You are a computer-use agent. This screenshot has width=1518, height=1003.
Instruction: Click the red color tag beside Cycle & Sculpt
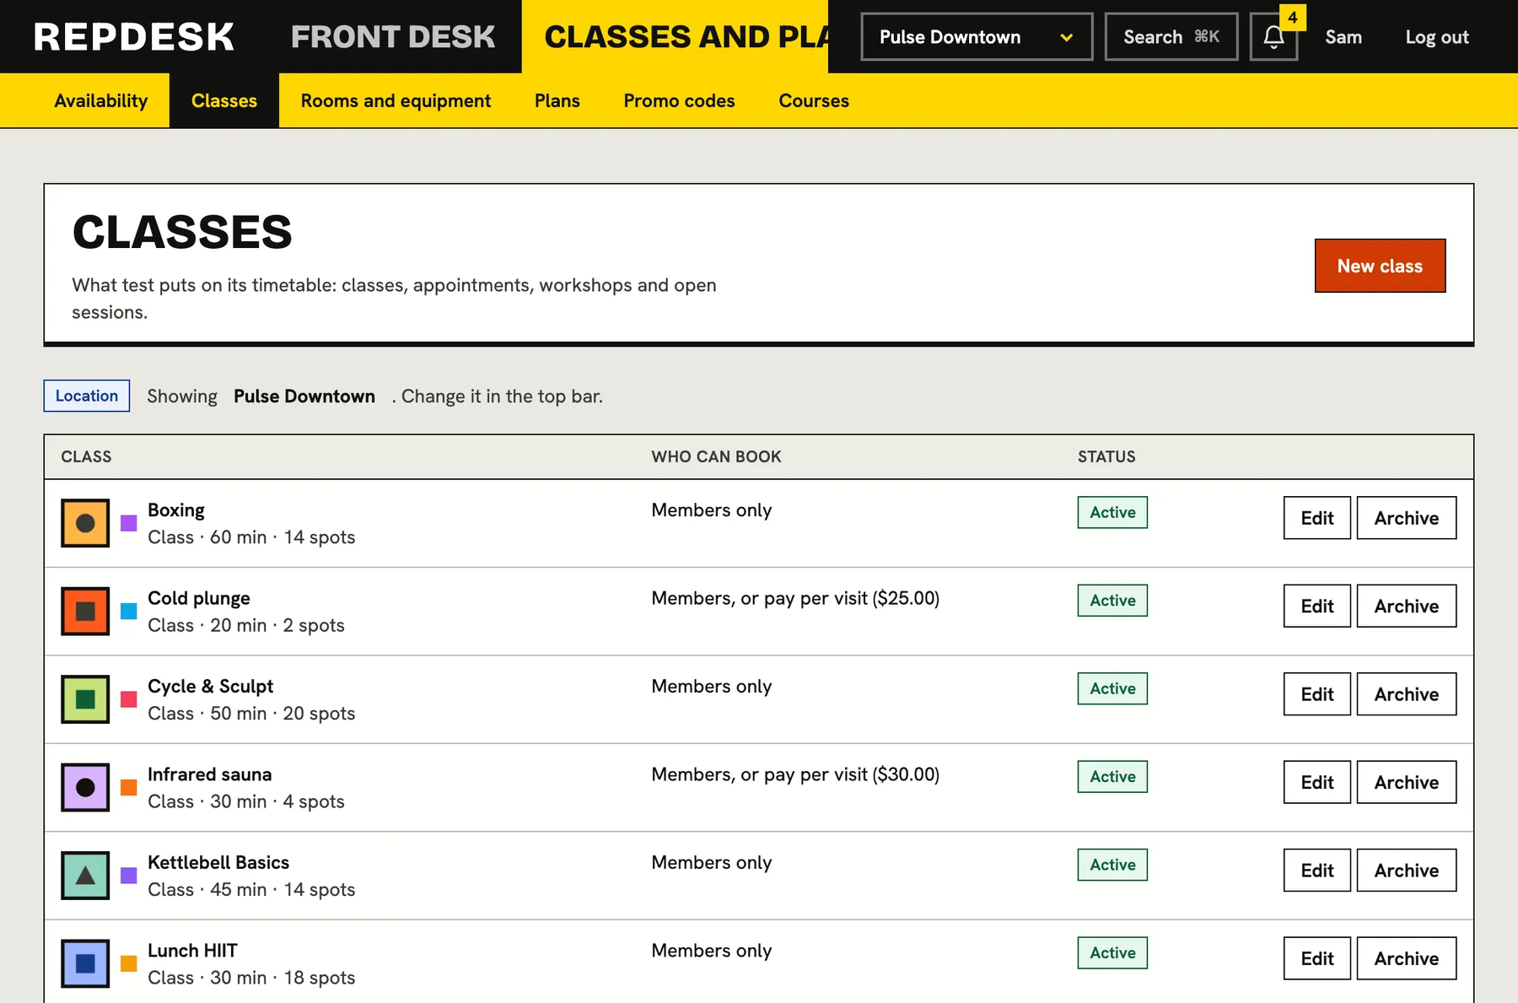coord(128,699)
